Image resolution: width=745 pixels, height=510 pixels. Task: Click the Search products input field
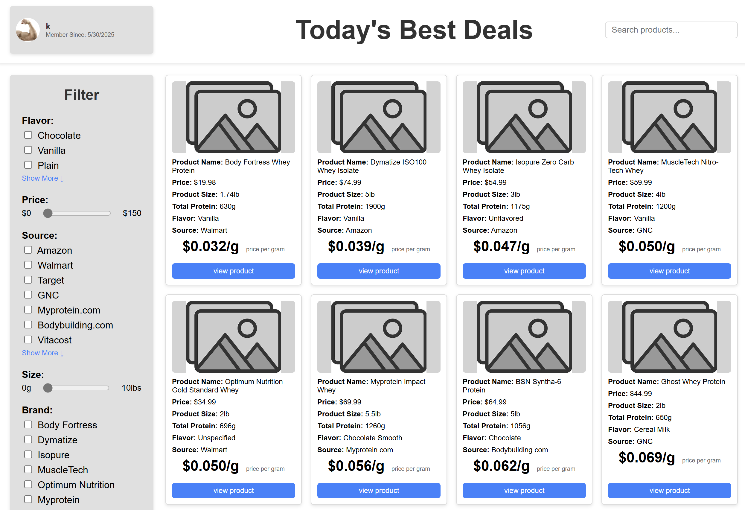pos(671,30)
